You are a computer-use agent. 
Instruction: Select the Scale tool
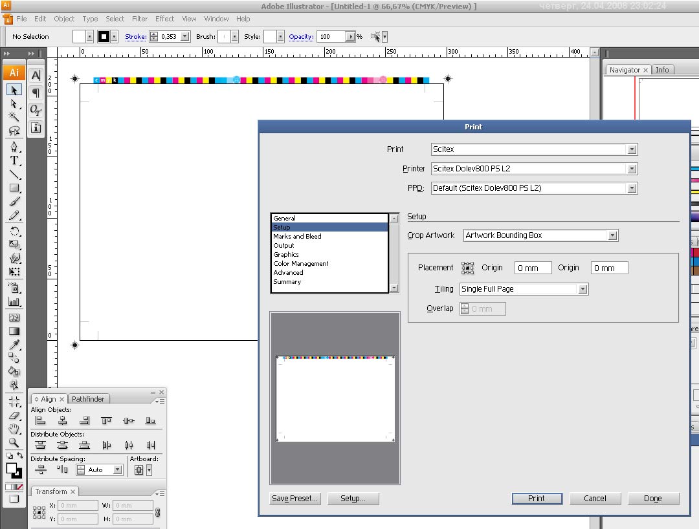(14, 244)
